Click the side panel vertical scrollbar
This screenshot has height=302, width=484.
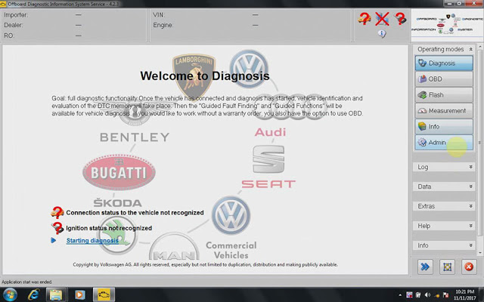(479, 148)
